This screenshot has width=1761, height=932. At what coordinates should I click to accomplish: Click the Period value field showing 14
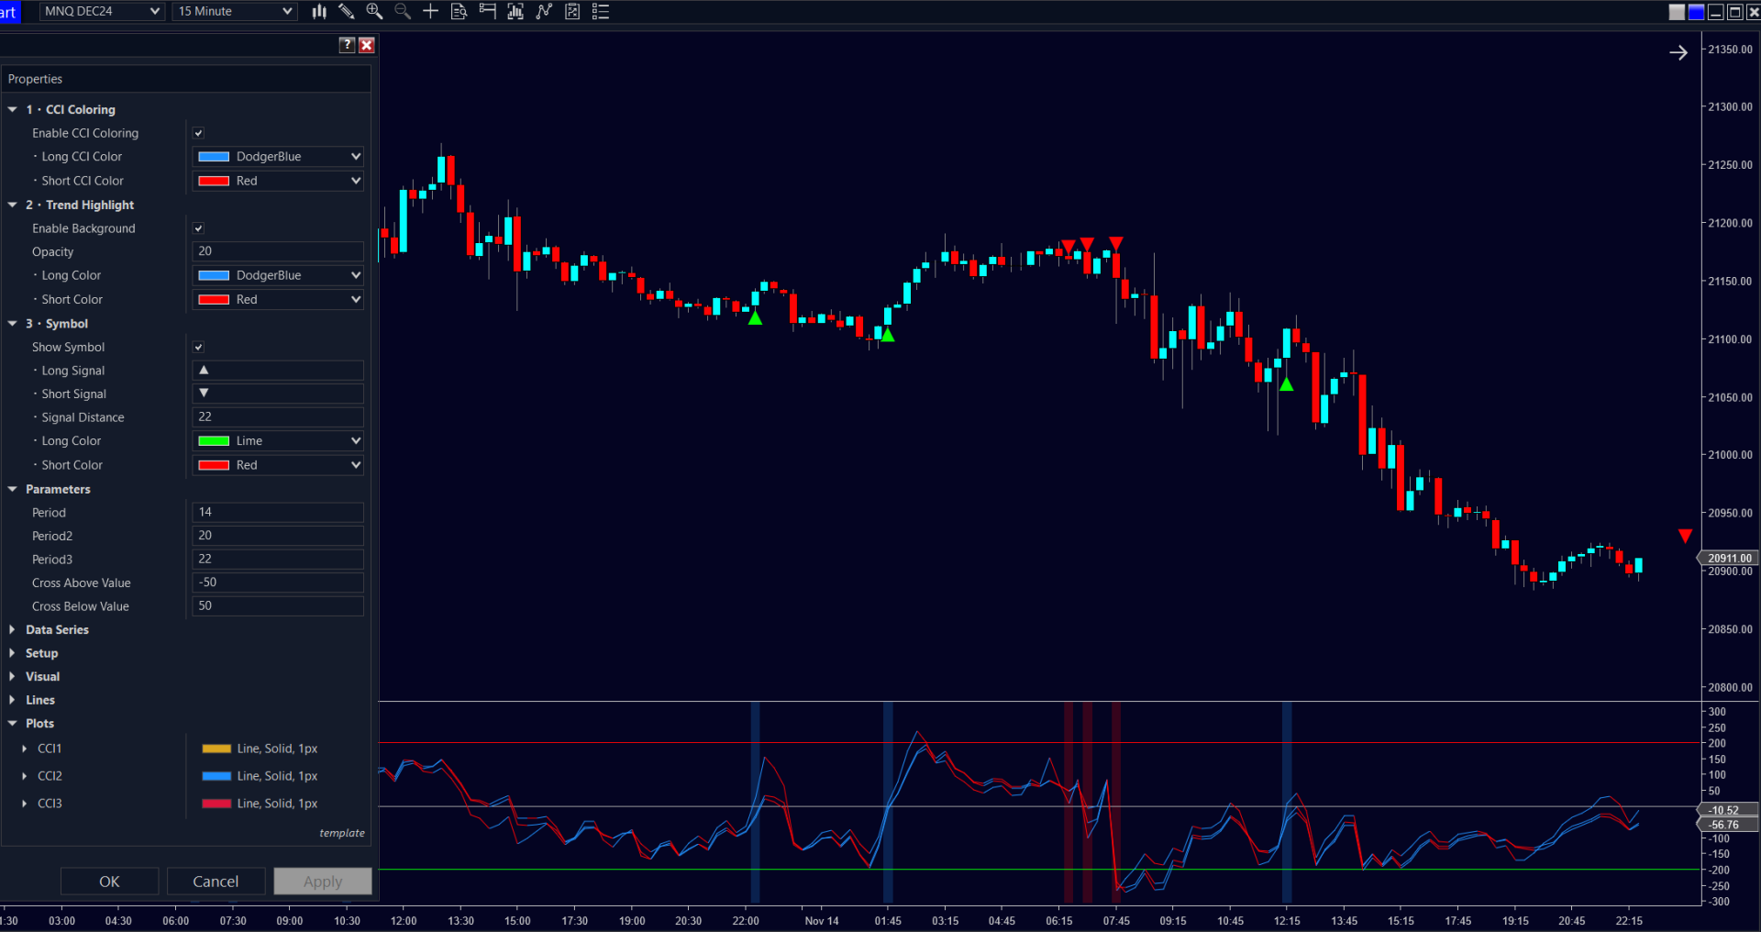pyautogui.click(x=278, y=512)
